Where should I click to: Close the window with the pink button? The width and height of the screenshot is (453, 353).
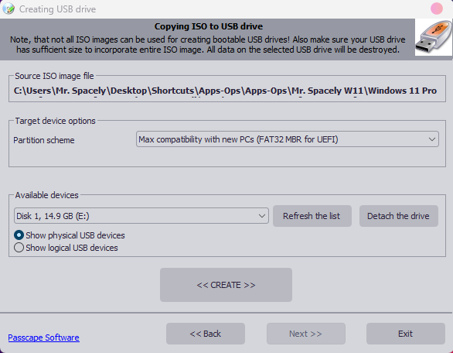coord(437,9)
